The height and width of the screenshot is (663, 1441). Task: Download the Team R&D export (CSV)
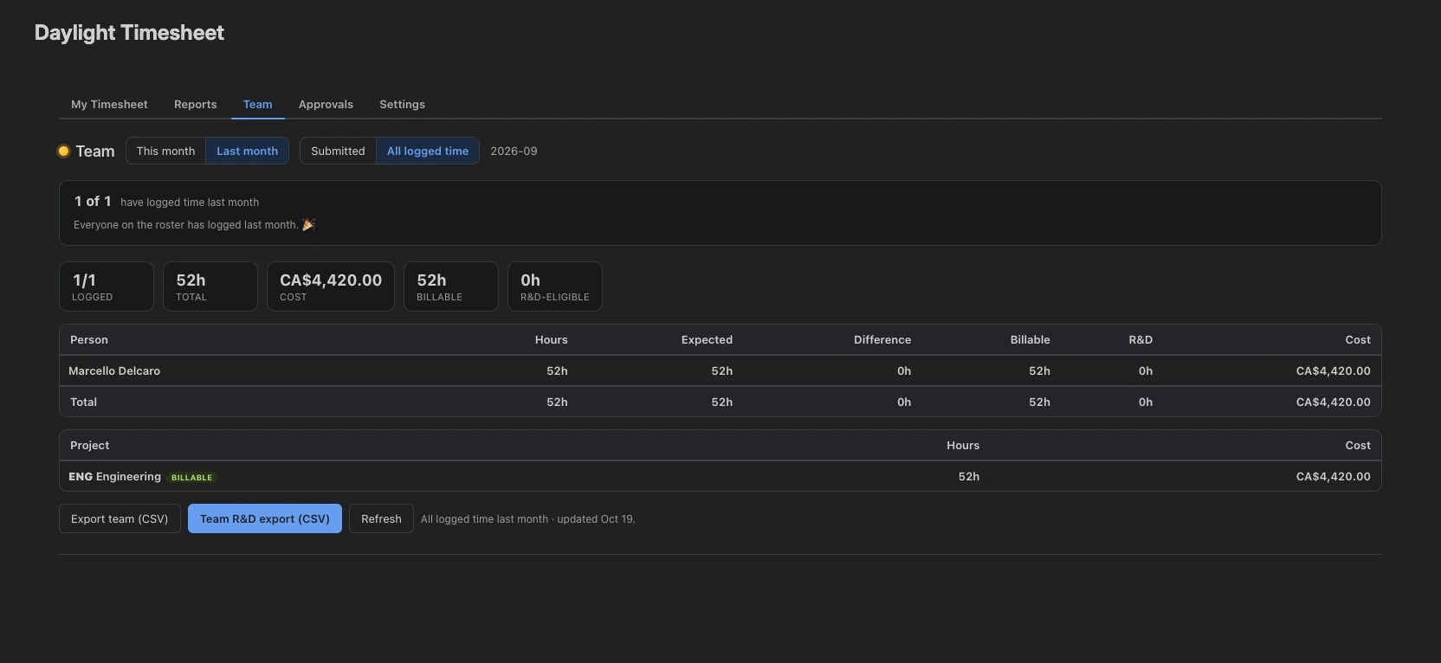click(265, 518)
